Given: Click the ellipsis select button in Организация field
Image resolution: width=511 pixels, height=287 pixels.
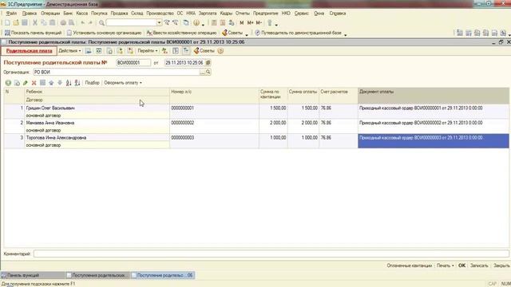Looking at the screenshot, I should pyautogui.click(x=202, y=72).
